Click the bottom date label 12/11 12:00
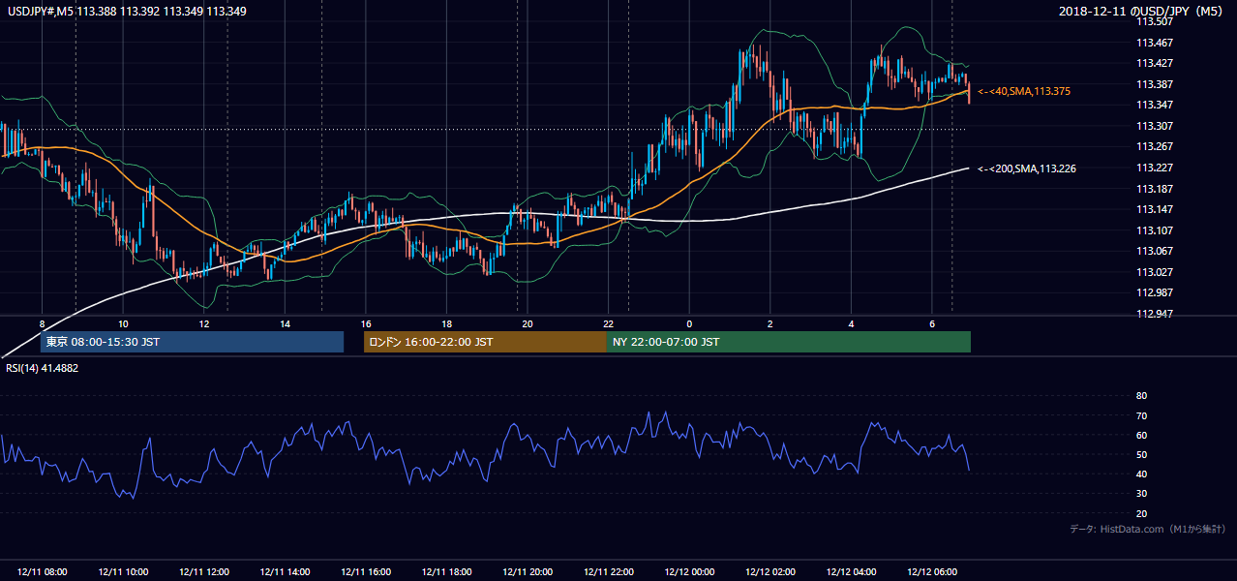The image size is (1237, 581). click(x=204, y=572)
